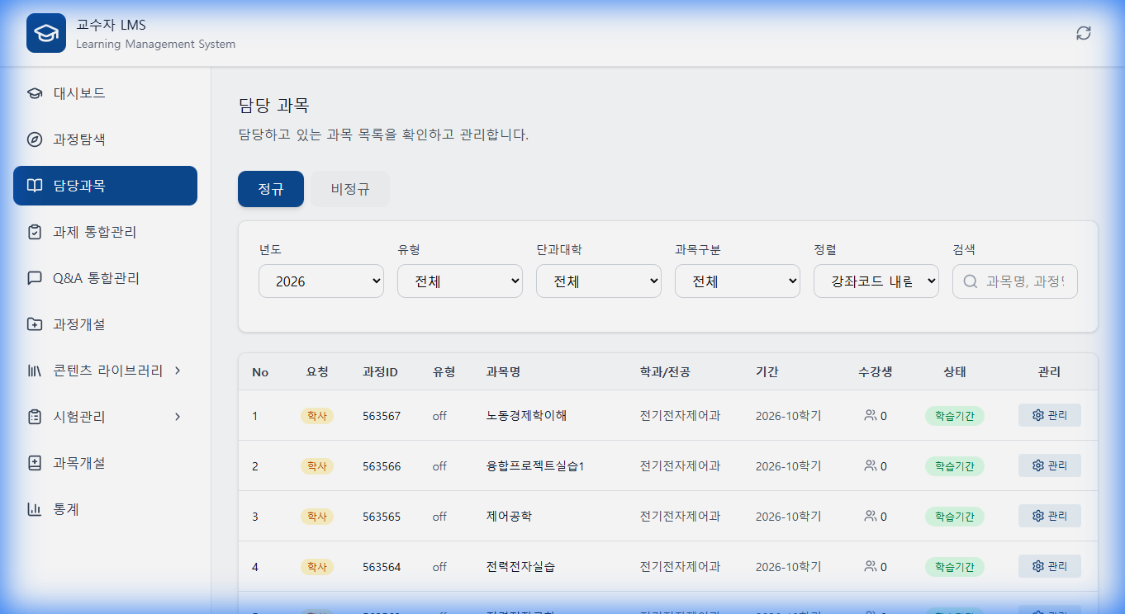Click 관리 button for 제어공학 course

tap(1049, 516)
